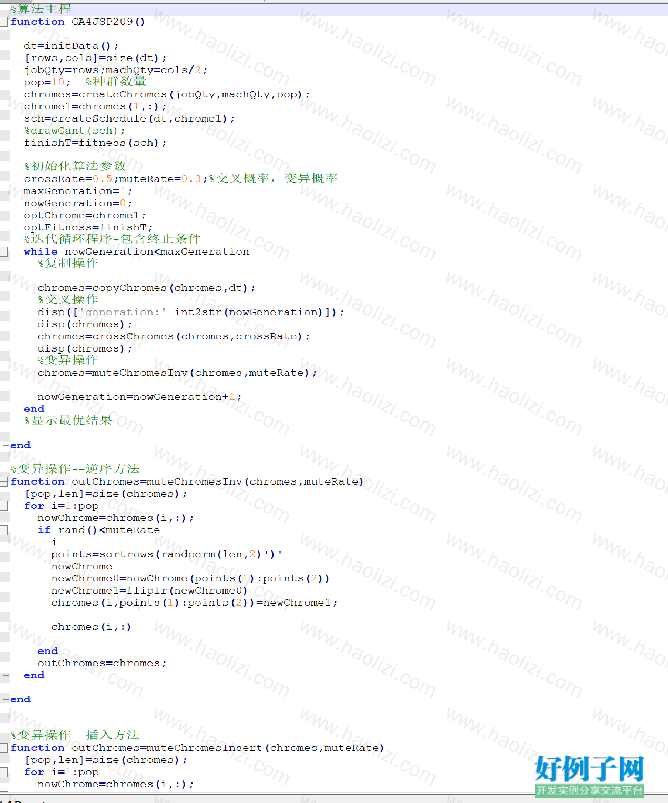Click the optChrome=chrome1; line
Viewport: 668px width, 803px height.
(85, 215)
